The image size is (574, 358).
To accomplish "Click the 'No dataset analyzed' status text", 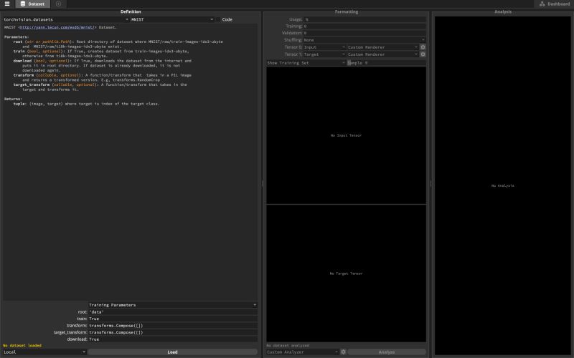I will click(x=288, y=346).
